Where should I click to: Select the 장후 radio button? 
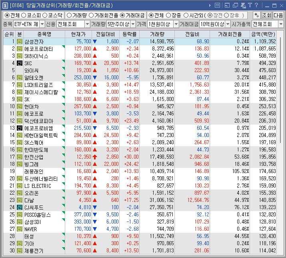tap(226, 15)
